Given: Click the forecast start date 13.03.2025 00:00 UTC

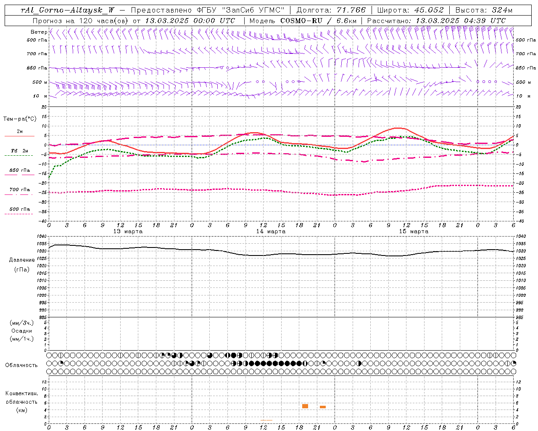Looking at the screenshot, I should pyautogui.click(x=190, y=21).
